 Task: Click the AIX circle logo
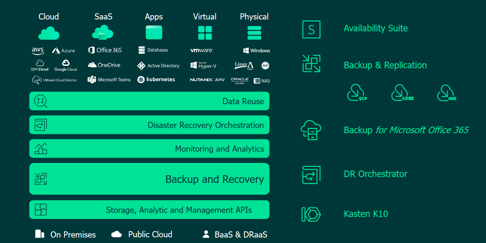coord(265,65)
